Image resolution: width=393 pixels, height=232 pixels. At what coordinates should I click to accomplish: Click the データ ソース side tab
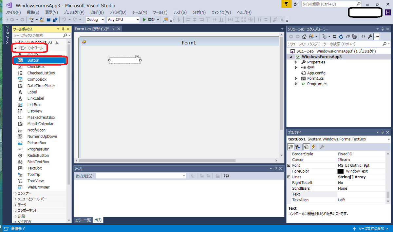pyautogui.click(x=7, y=35)
